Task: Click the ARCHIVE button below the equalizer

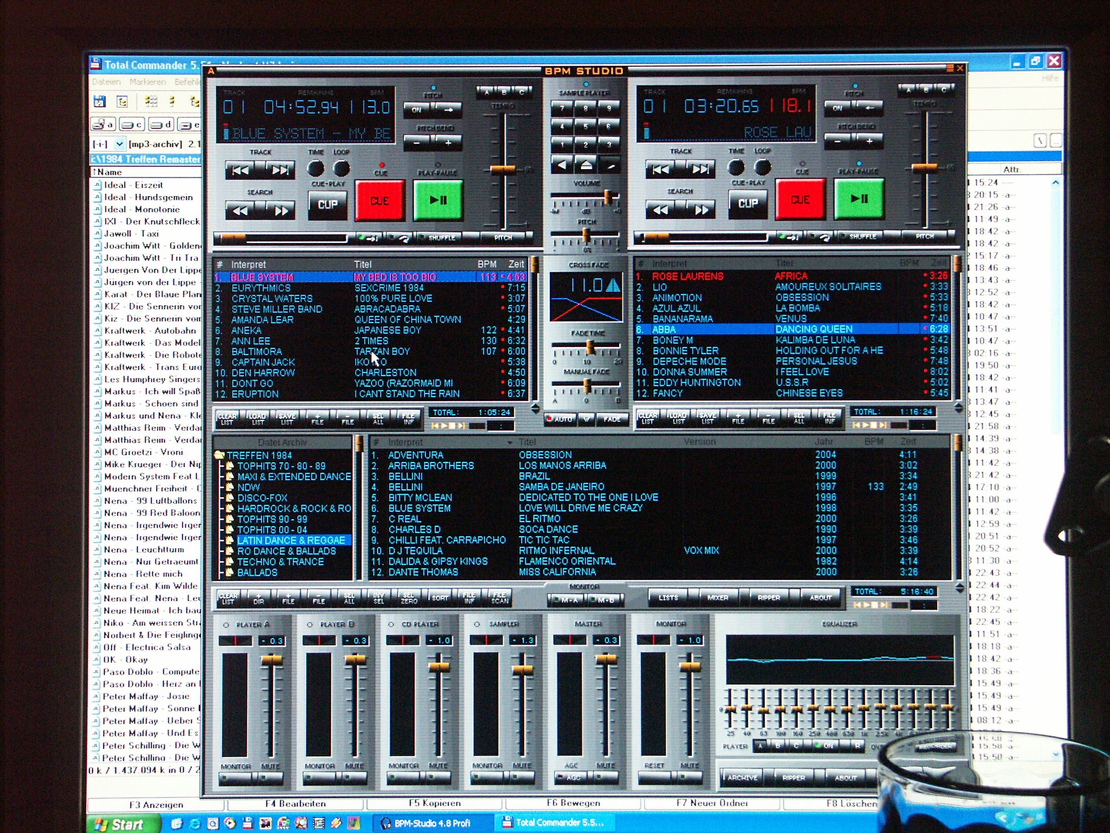Action: point(742,777)
